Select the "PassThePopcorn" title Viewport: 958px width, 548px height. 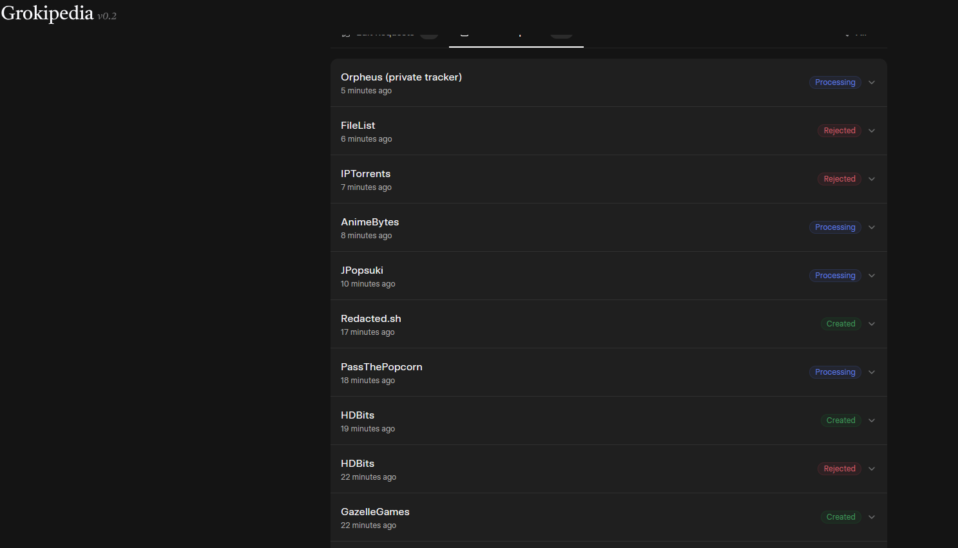click(x=381, y=367)
